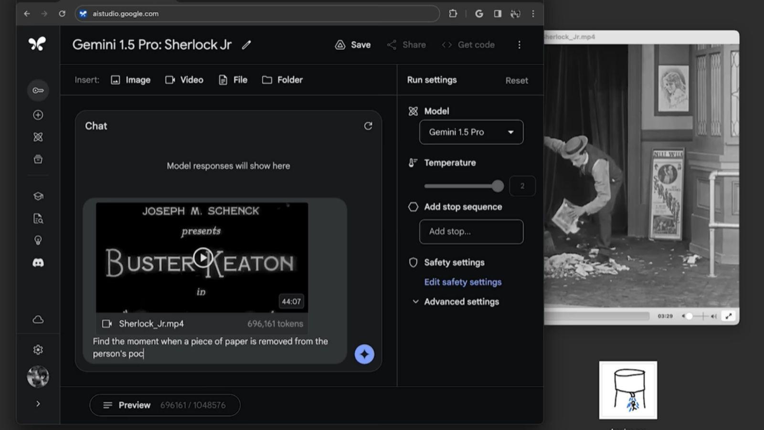The width and height of the screenshot is (764, 430).
Task: Click the Add stop sequence input field
Action: click(x=471, y=232)
